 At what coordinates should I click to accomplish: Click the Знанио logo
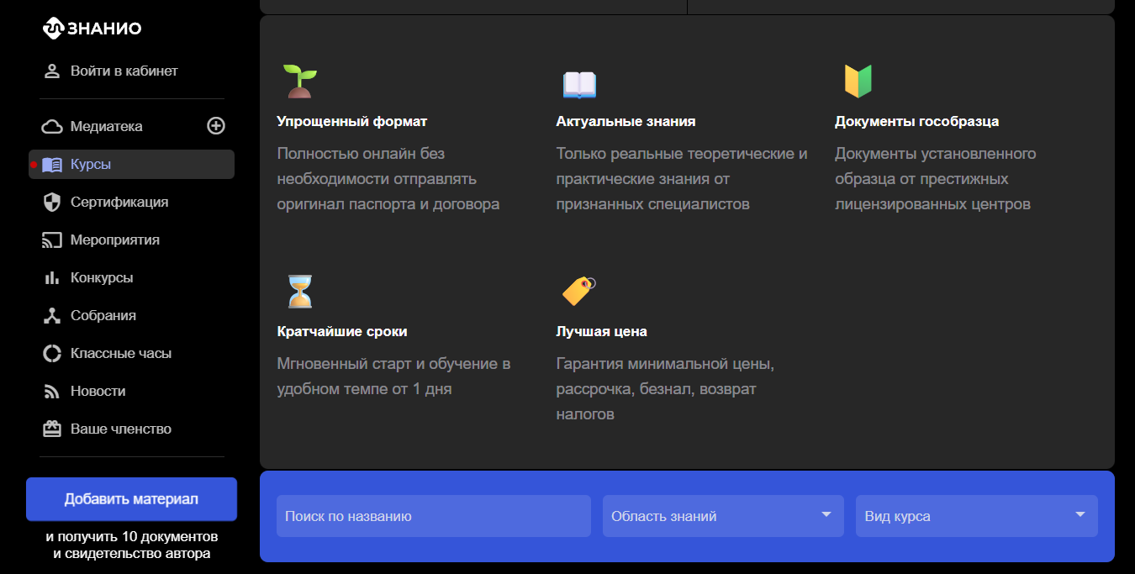[92, 29]
